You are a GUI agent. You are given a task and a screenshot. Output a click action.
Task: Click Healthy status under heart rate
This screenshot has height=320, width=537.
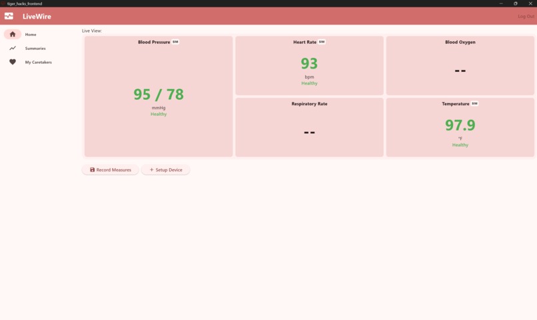[x=309, y=83]
